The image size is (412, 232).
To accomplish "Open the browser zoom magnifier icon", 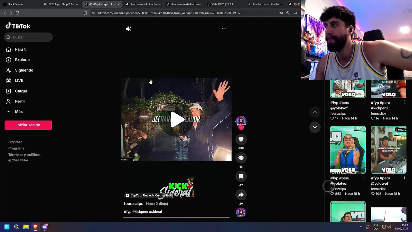I will [x=288, y=13].
